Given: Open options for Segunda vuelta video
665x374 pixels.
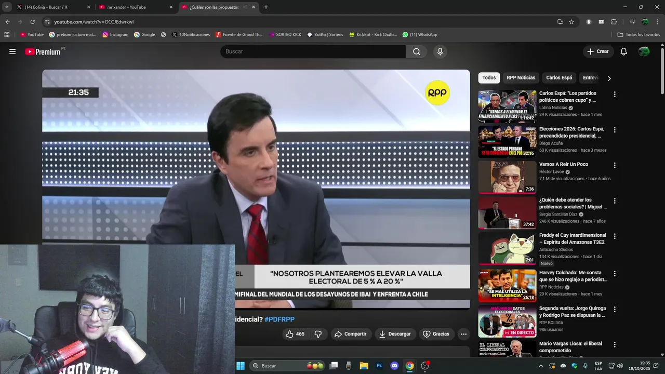Looking at the screenshot, I should [615, 309].
